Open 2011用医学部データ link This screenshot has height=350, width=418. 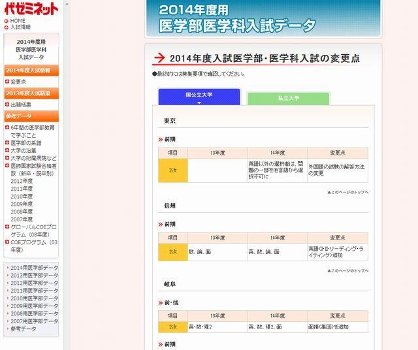[35, 291]
